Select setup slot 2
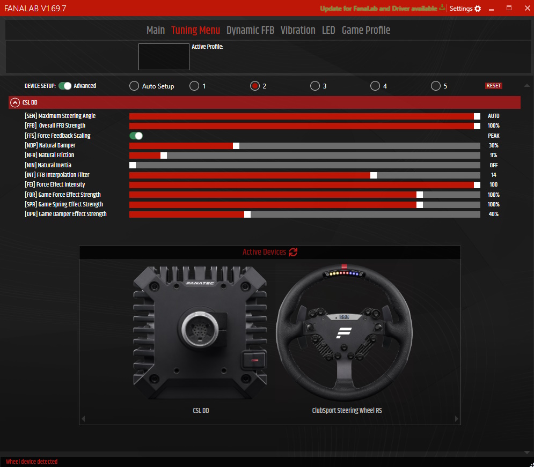Image resolution: width=534 pixels, height=467 pixels. click(x=255, y=86)
